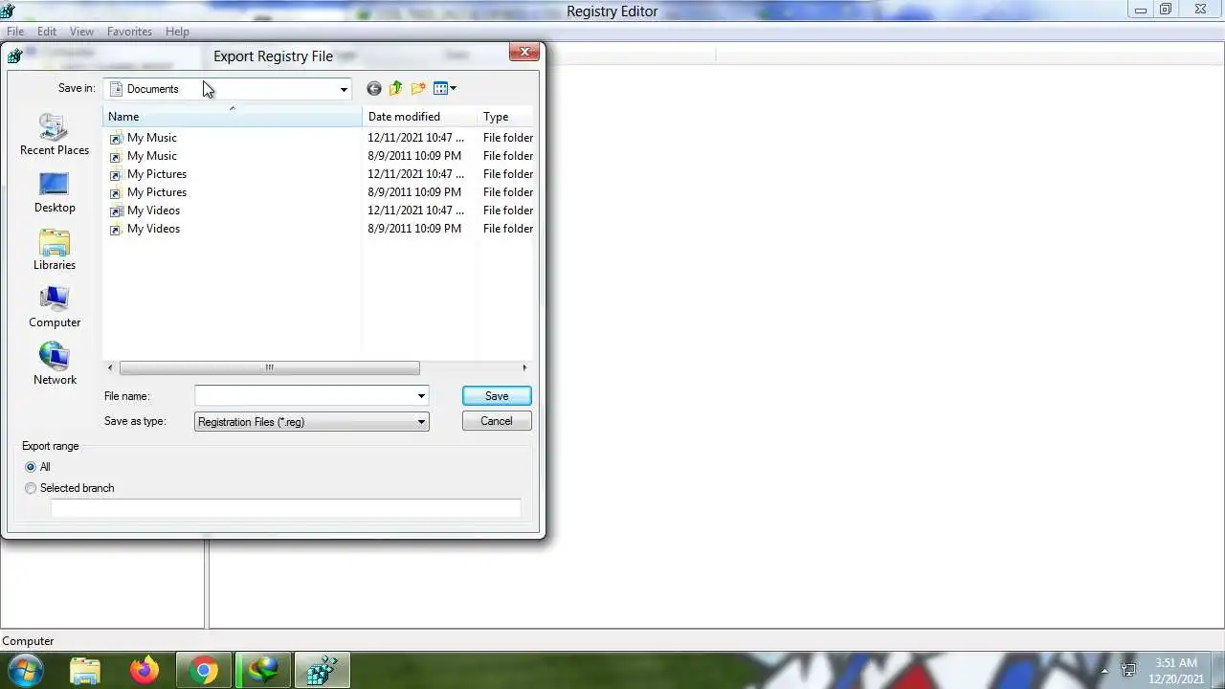
Task: Browse Network in places bar
Action: coord(55,365)
